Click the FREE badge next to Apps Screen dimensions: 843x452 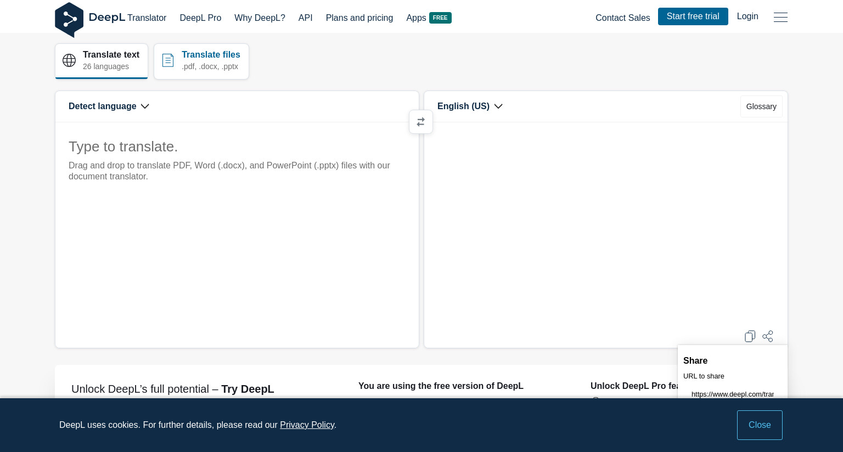click(x=440, y=18)
